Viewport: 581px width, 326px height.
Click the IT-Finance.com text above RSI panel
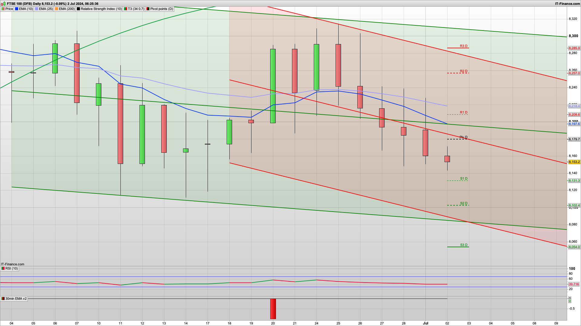12,264
